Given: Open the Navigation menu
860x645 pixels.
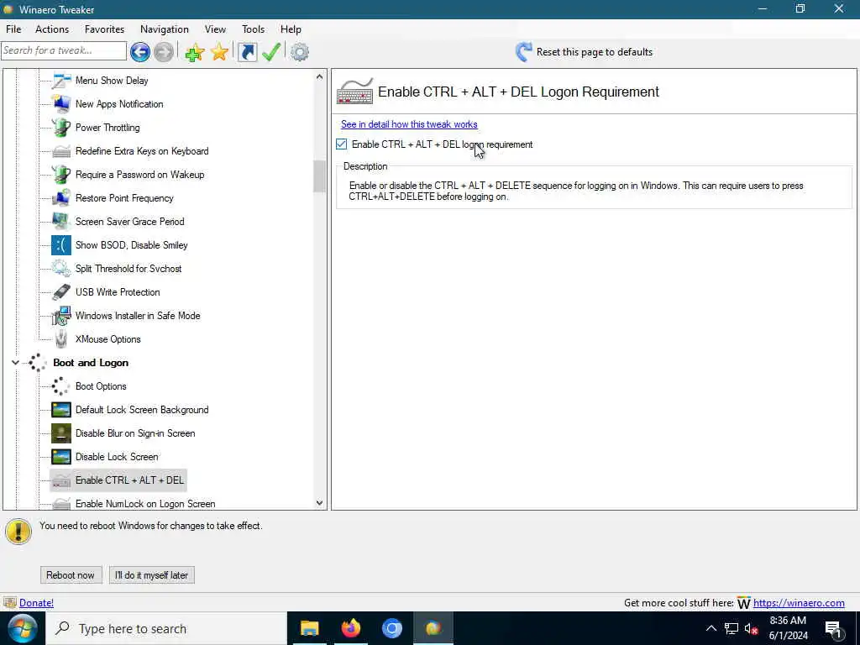Looking at the screenshot, I should (164, 29).
